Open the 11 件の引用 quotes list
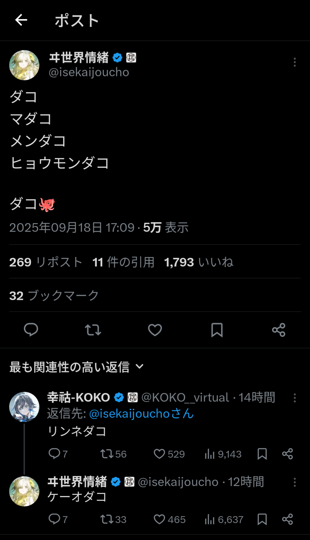The width and height of the screenshot is (310, 540). (x=123, y=262)
